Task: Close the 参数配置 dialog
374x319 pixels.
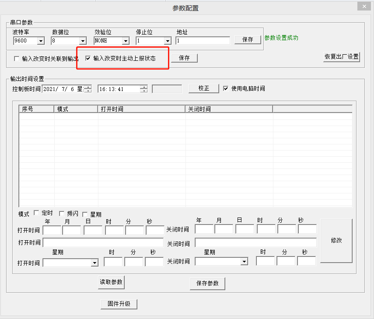Action: tap(364, 7)
